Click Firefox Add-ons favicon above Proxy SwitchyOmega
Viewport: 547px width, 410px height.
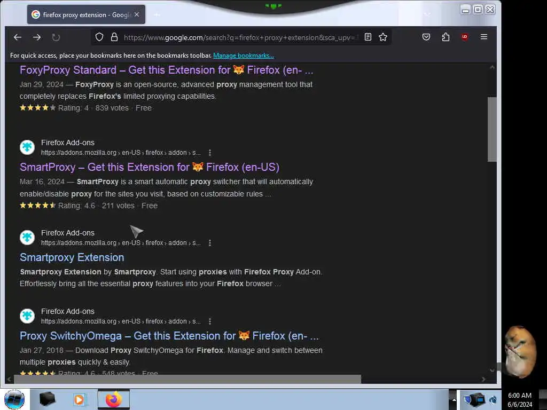pyautogui.click(x=27, y=316)
